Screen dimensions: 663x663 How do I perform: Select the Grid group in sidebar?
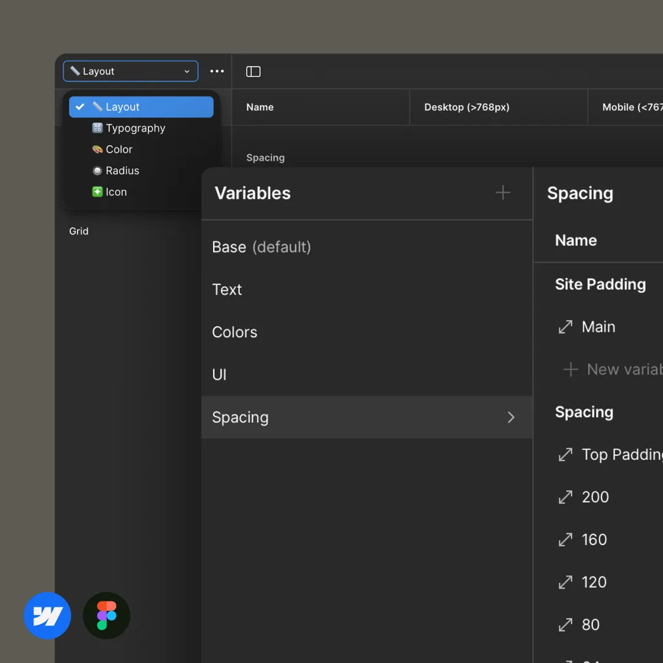[79, 231]
